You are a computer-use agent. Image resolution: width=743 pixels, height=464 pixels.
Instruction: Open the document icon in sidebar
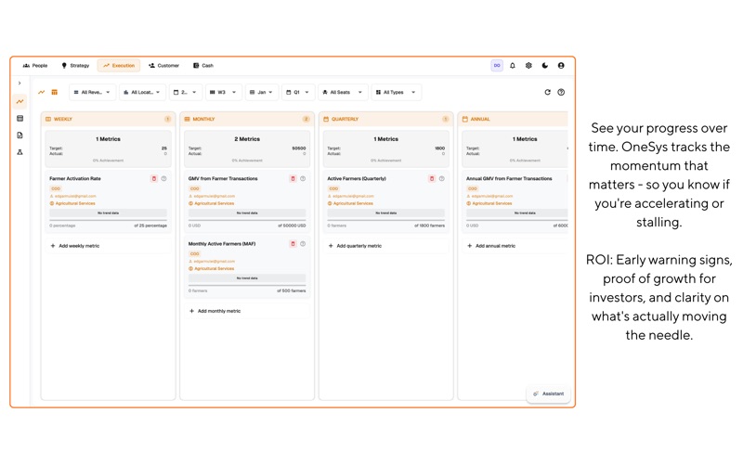[20, 135]
